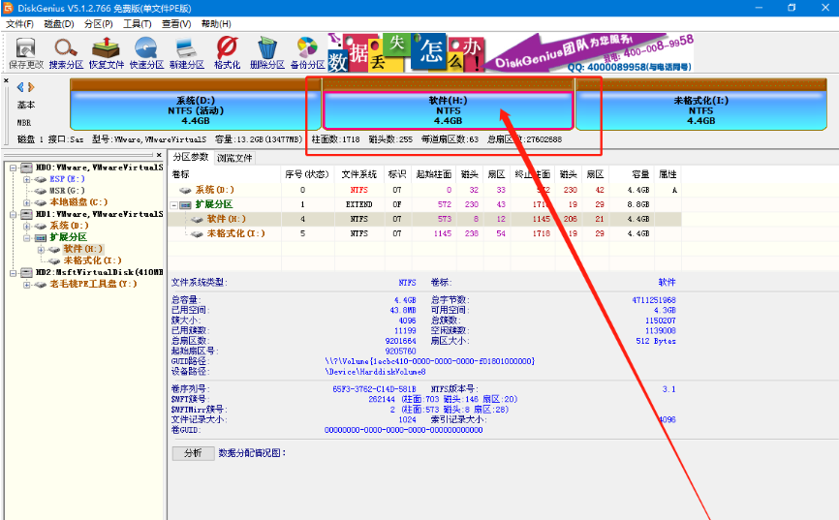Open the 帮助(H) menu
The width and height of the screenshot is (839, 520).
pos(216,24)
